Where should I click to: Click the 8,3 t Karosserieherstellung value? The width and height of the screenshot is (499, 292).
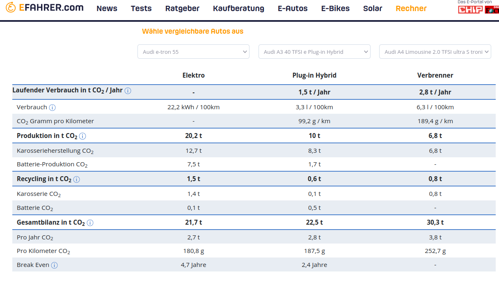click(314, 151)
